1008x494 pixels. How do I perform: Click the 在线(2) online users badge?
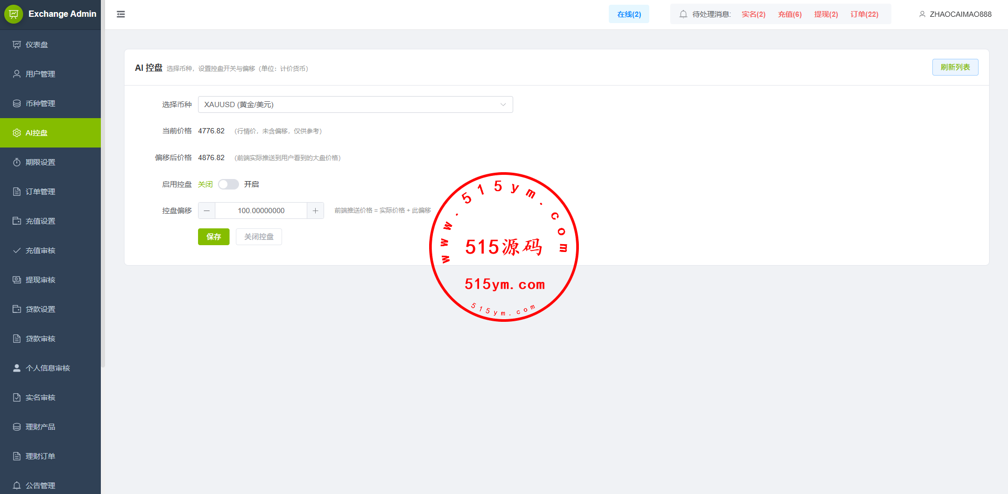[x=629, y=14]
